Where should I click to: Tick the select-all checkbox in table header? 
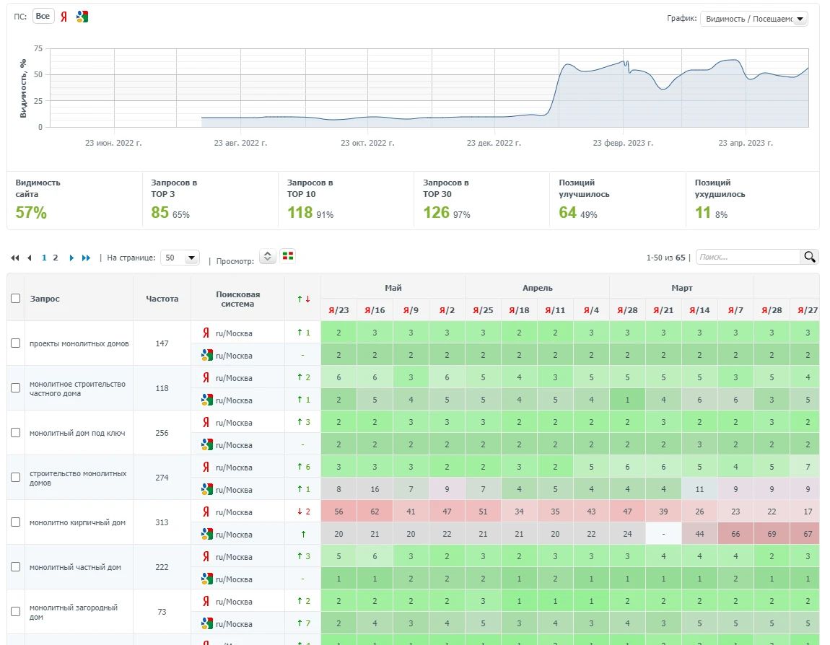16,299
